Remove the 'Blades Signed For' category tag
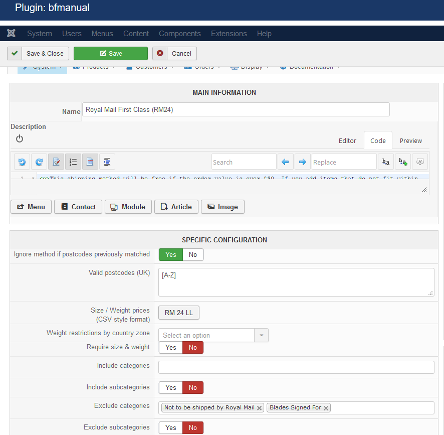 click(326, 408)
